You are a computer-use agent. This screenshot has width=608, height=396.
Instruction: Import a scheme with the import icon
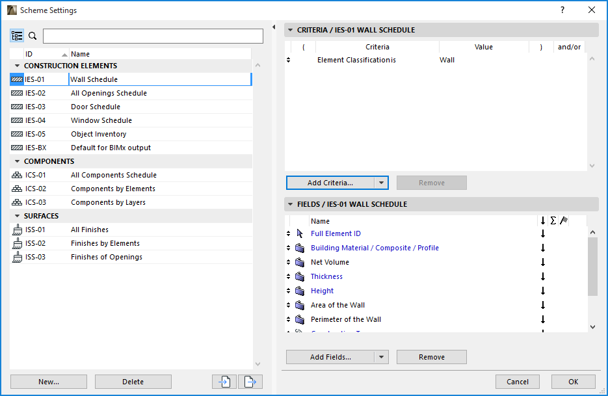(224, 382)
